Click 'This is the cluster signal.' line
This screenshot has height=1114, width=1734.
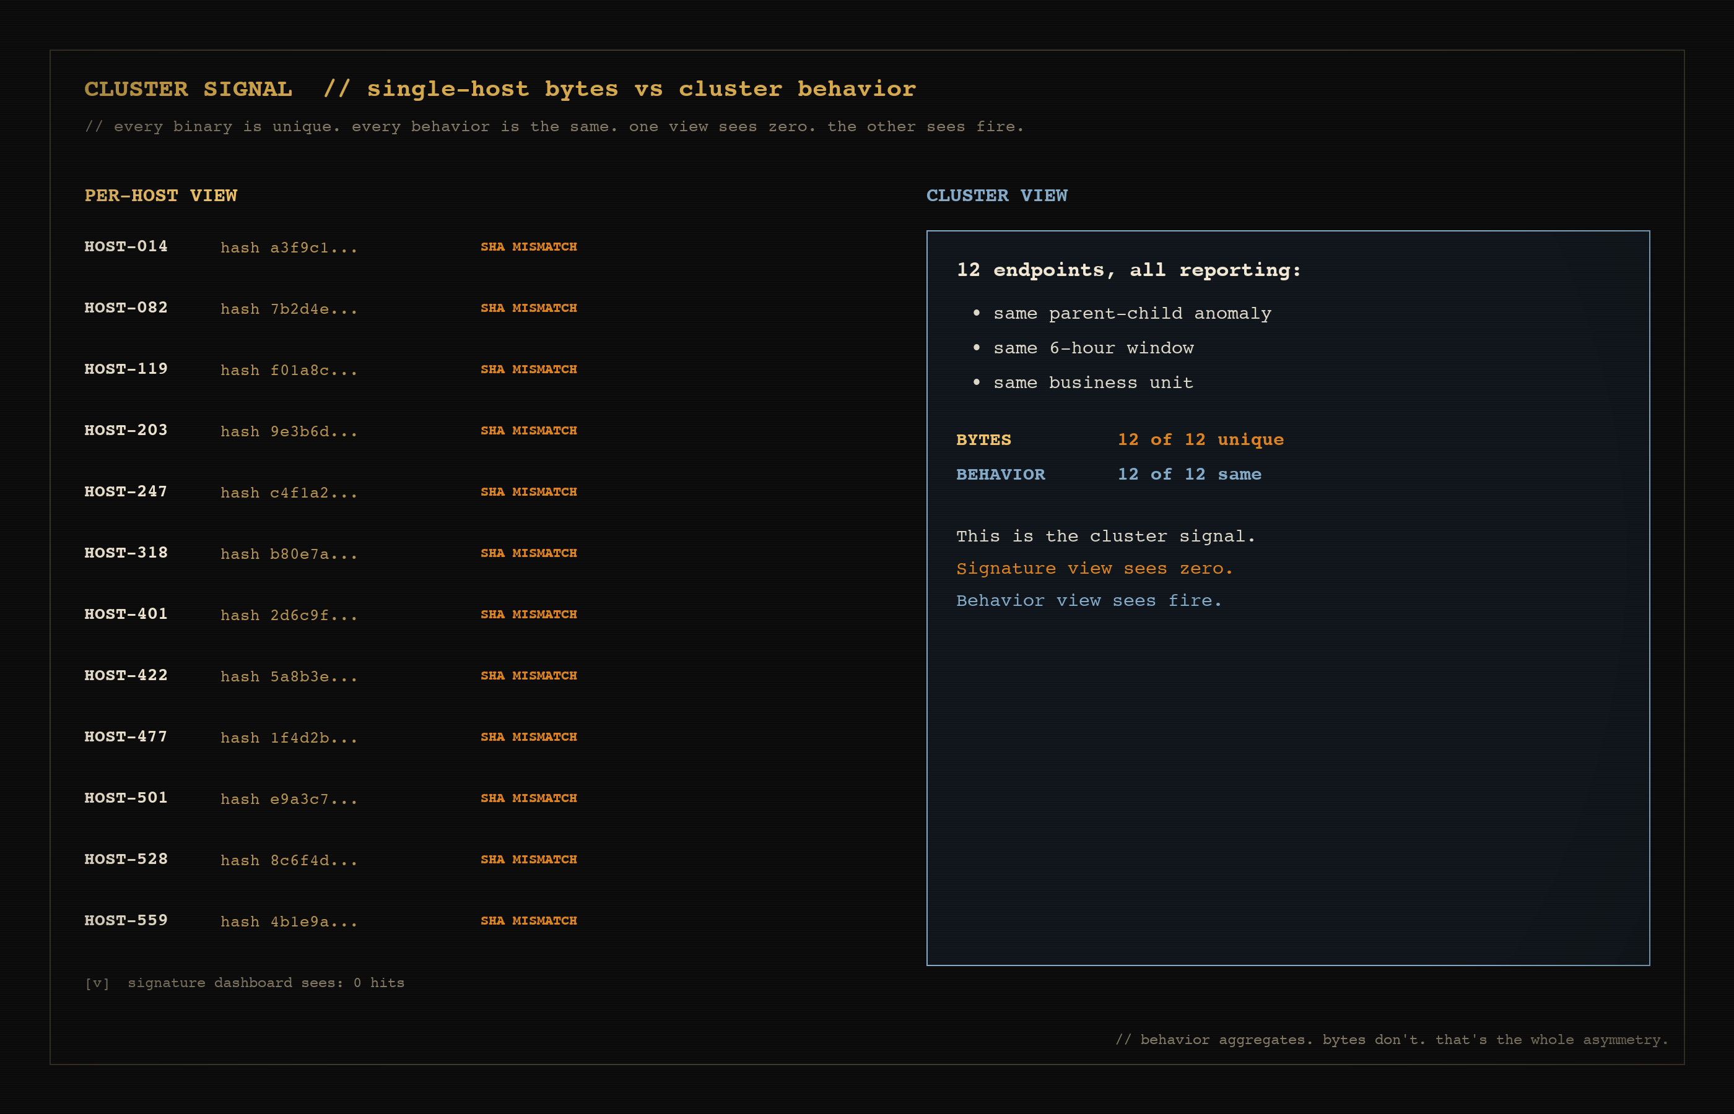coord(1105,537)
